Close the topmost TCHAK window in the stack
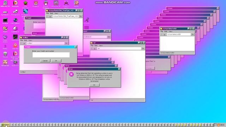 [x=218, y=8]
